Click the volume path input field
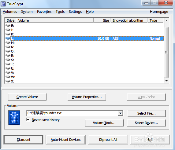Image resolution: width=175 pixels, height=150 pixels. click(x=72, y=113)
